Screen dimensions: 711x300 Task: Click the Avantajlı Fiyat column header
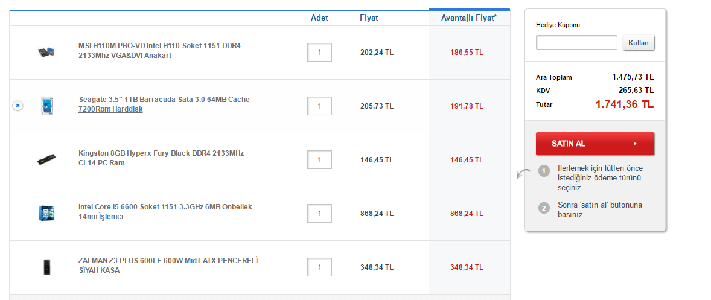pos(469,18)
